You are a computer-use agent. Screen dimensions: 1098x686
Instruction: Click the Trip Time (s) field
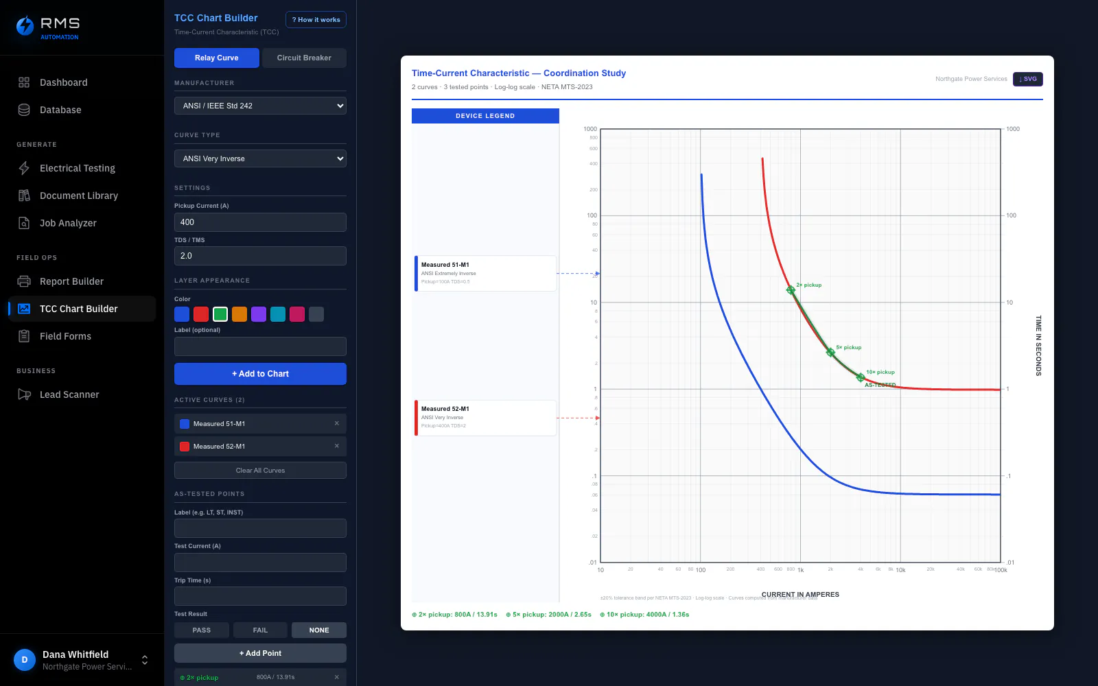[x=260, y=596]
